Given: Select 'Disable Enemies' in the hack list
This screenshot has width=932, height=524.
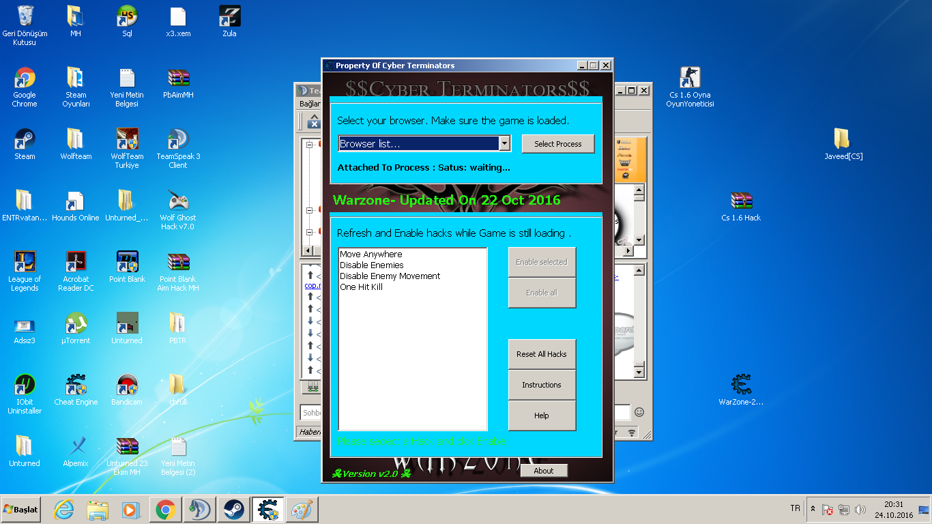Looking at the screenshot, I should (372, 265).
